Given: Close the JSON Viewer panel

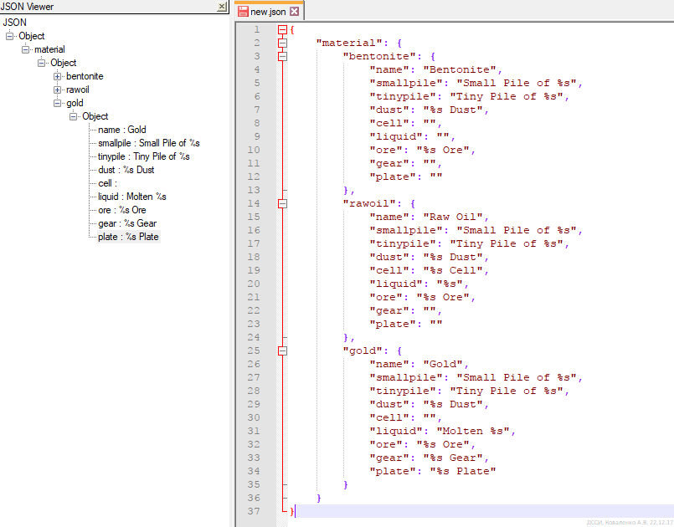Looking at the screenshot, I should tap(222, 7).
